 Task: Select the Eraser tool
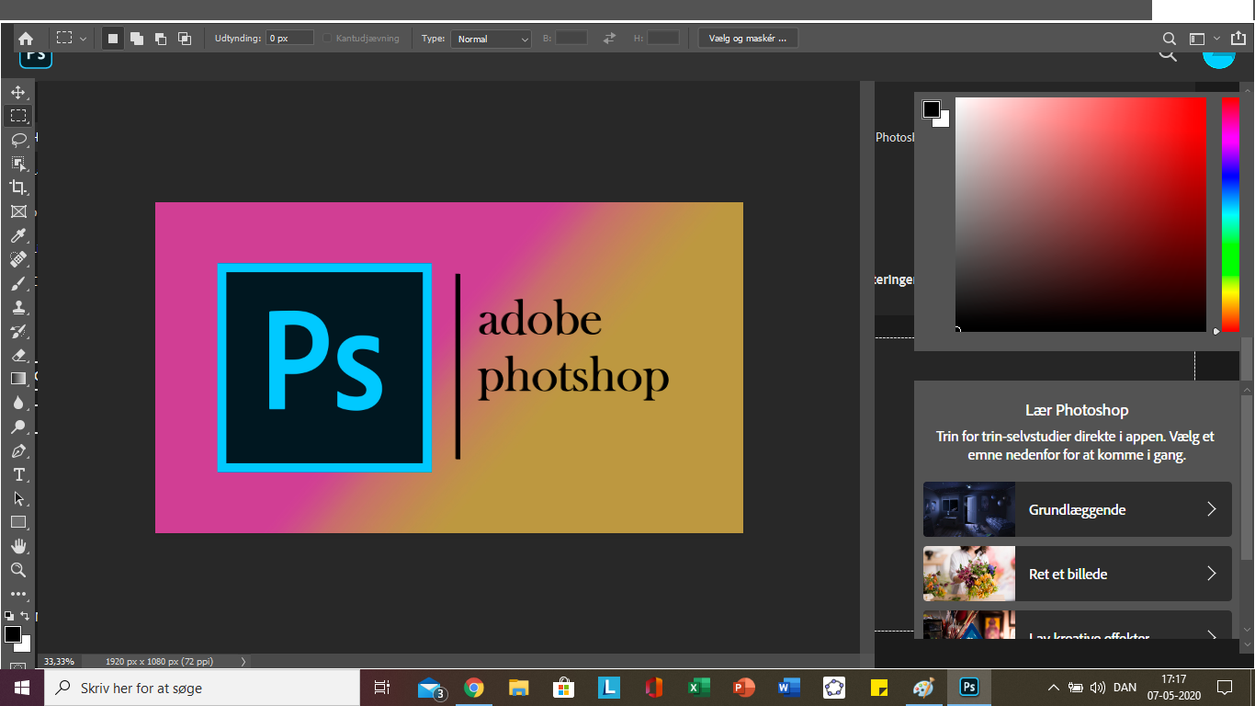18,355
